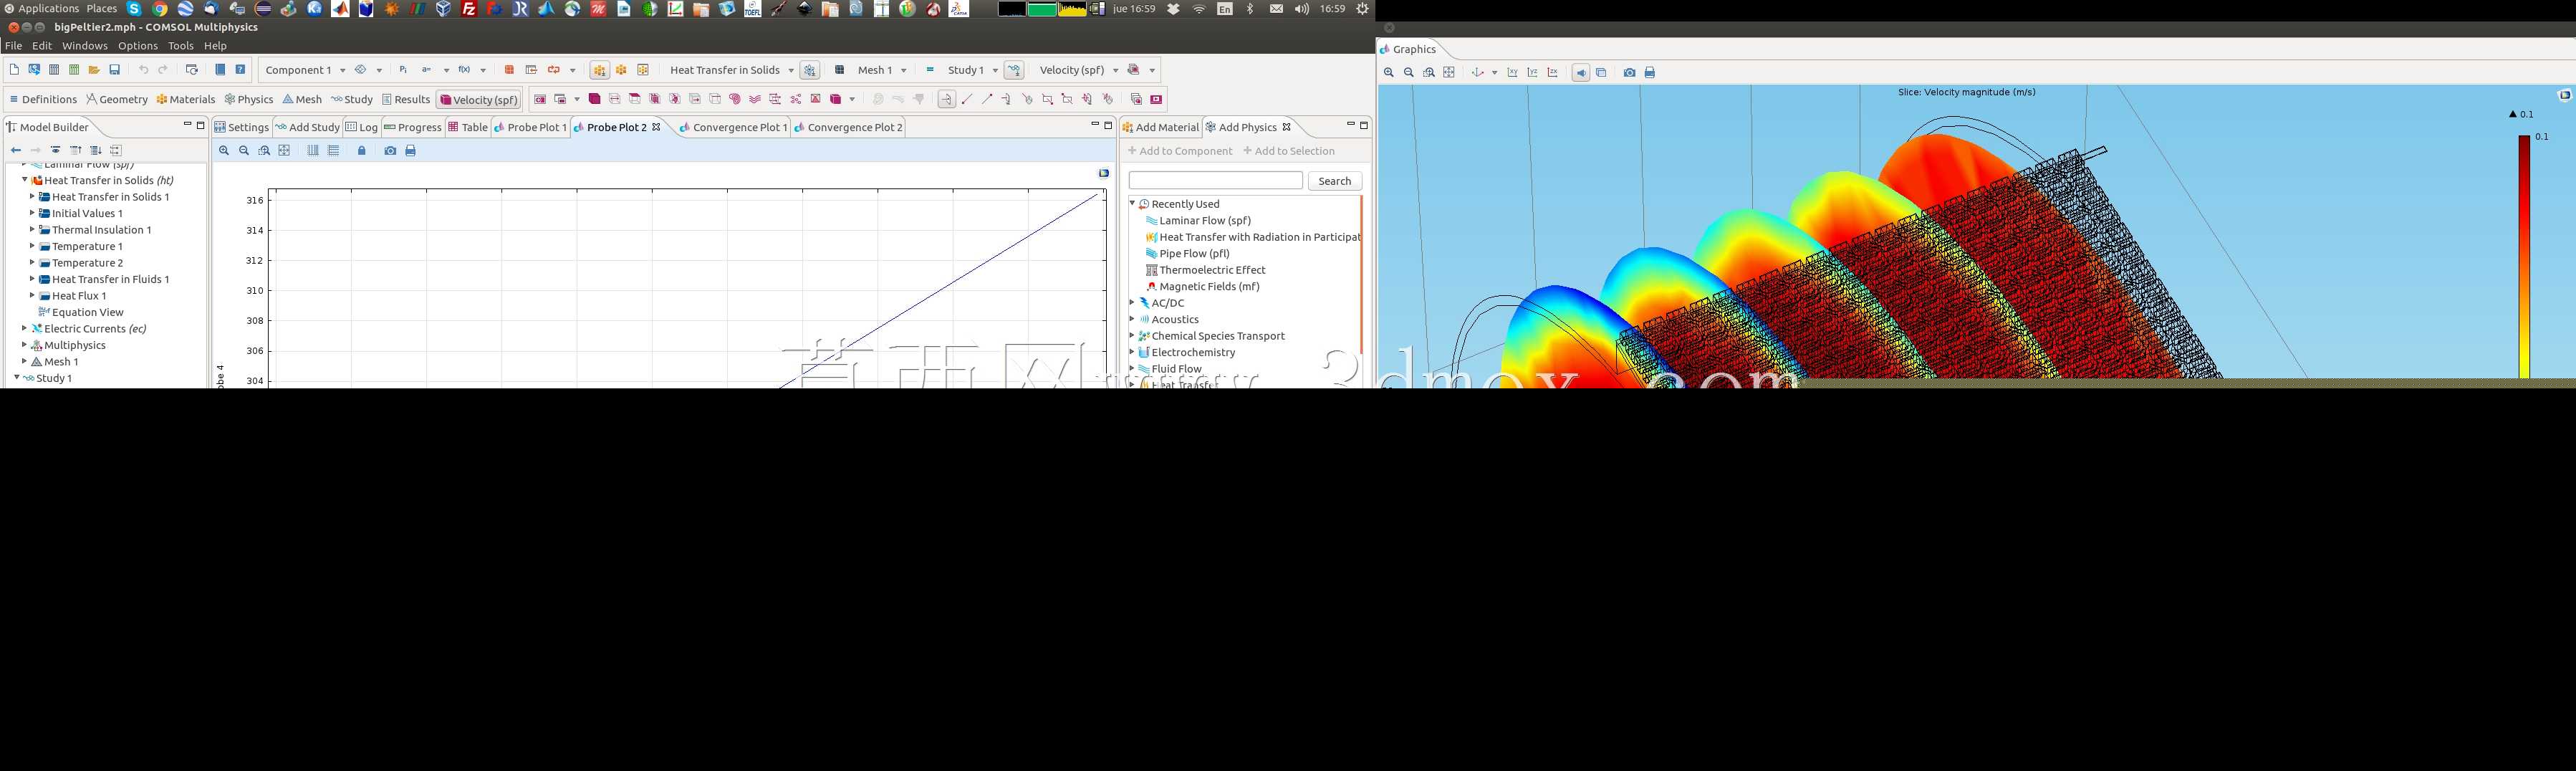
Task: Print the probe plot
Action: [x=410, y=151]
